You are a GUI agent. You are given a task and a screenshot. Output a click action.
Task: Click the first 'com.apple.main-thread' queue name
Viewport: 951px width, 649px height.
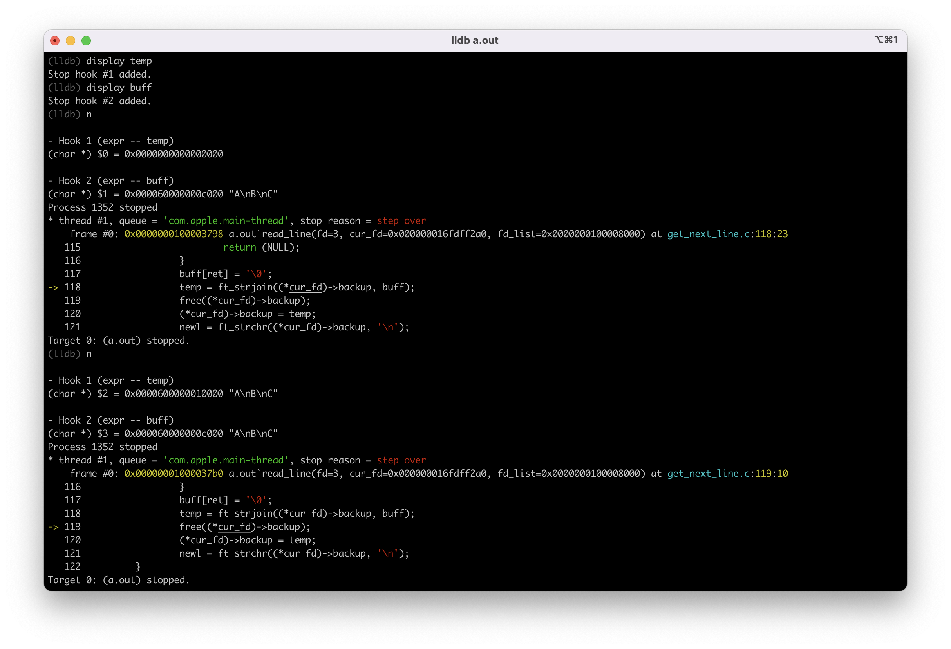click(226, 221)
